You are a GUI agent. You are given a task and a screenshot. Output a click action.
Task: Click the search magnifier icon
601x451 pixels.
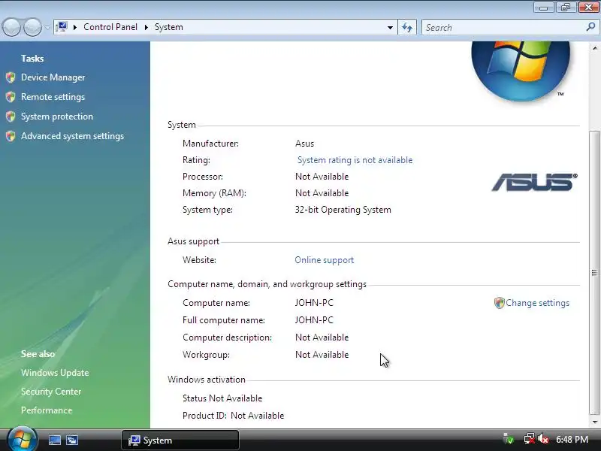pos(590,27)
